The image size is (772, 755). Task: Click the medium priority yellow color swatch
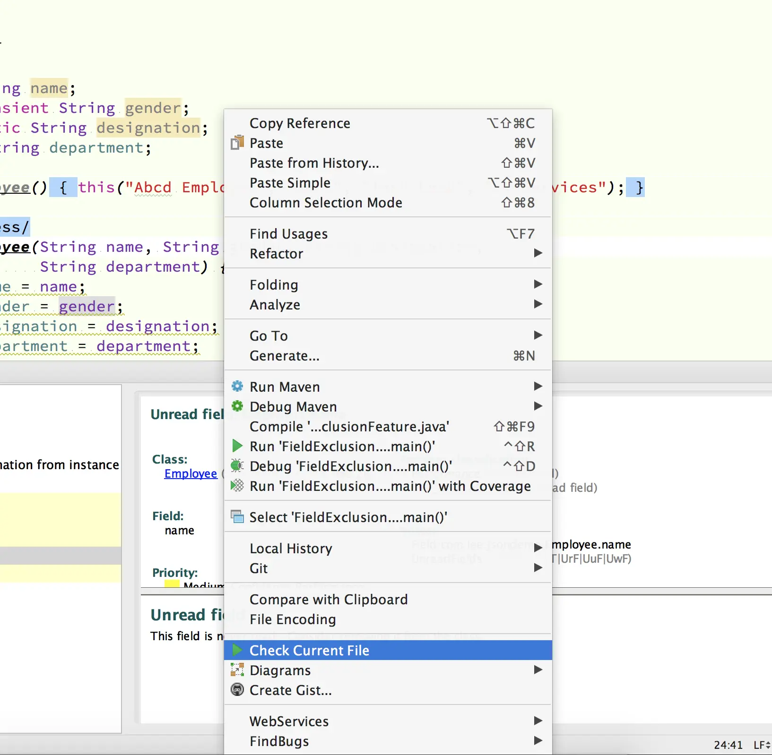click(x=172, y=584)
